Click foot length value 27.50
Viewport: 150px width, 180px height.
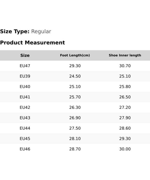pos(75,128)
